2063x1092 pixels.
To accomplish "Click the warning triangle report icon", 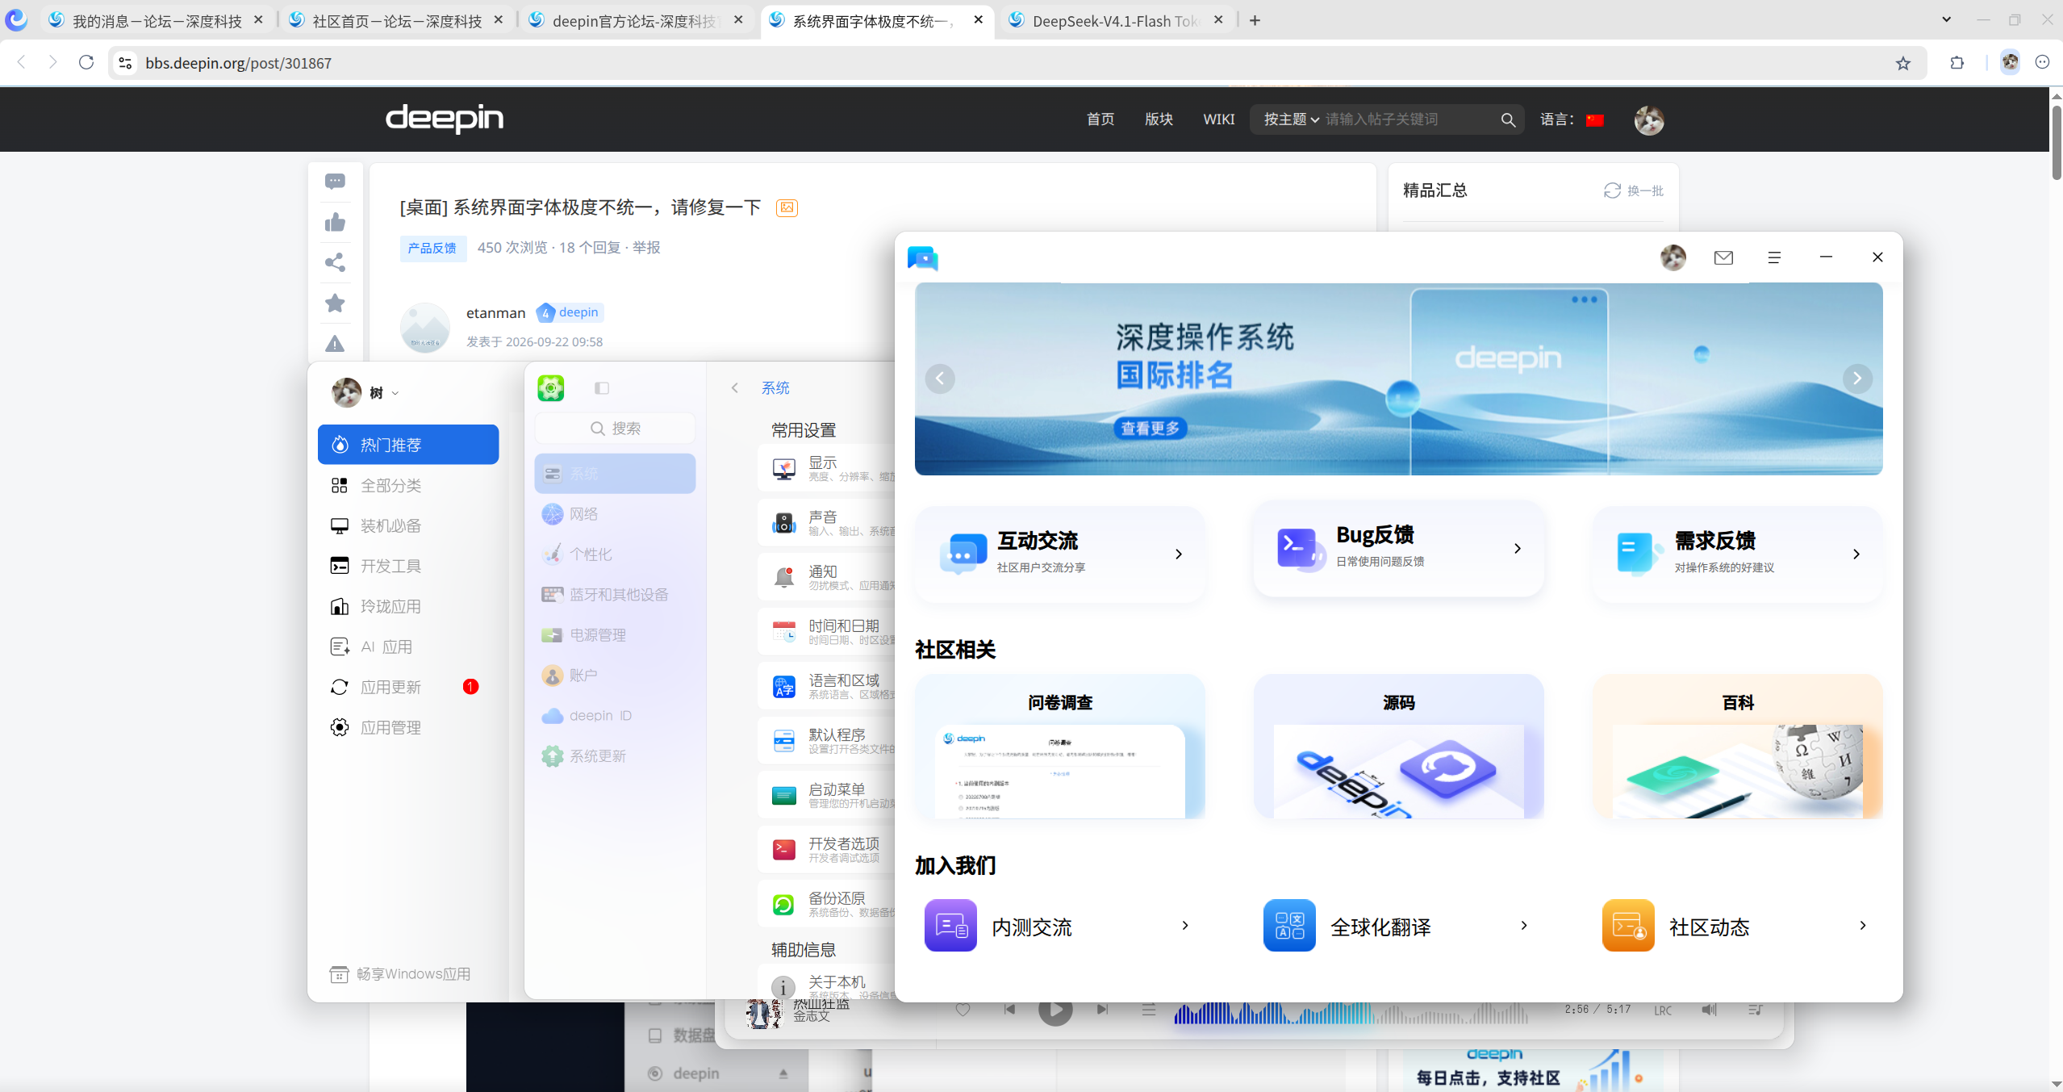I will tap(335, 344).
